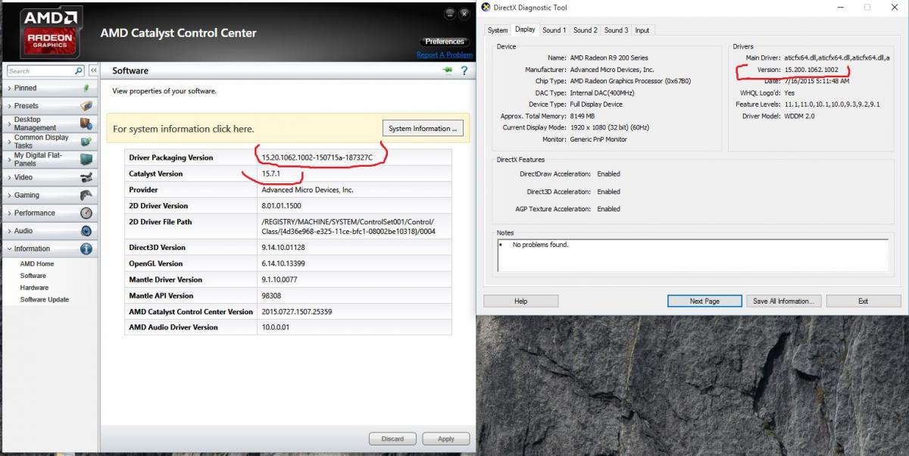Switch to the Sound 2 tab
The width and height of the screenshot is (909, 456).
pos(586,30)
